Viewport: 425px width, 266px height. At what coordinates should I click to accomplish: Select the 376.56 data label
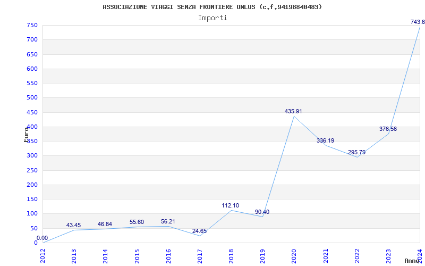point(388,129)
